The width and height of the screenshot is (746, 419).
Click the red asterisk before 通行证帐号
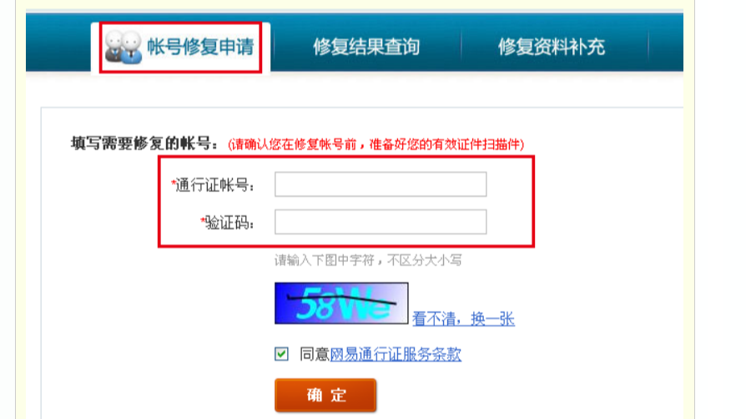point(174,181)
